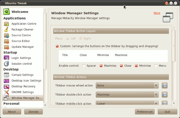Disable the Minimise control checkbox
This screenshot has width=180, height=118.
pyautogui.click(x=136, y=66)
